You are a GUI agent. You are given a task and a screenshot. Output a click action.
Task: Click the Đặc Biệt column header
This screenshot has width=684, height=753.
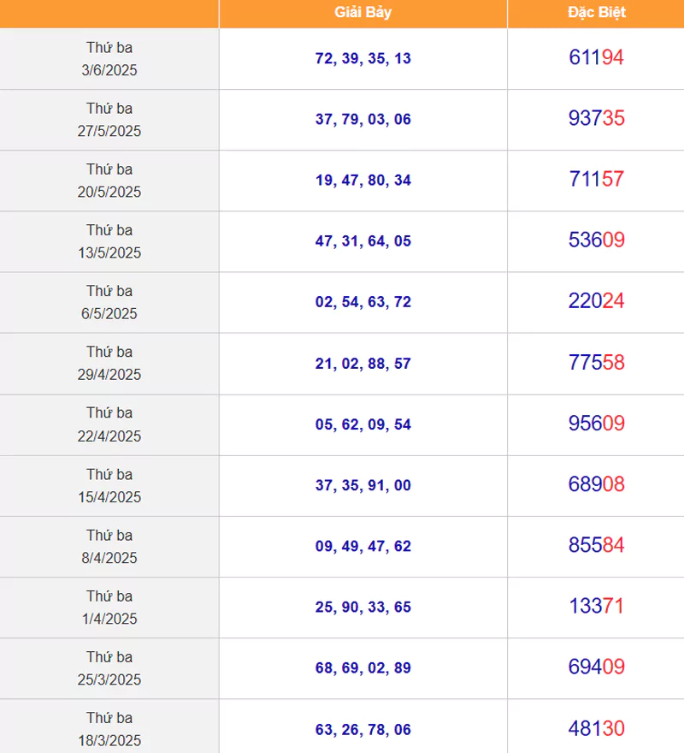point(596,13)
